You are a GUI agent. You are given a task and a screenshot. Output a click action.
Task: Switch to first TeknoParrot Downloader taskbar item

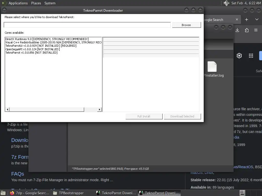116,193
